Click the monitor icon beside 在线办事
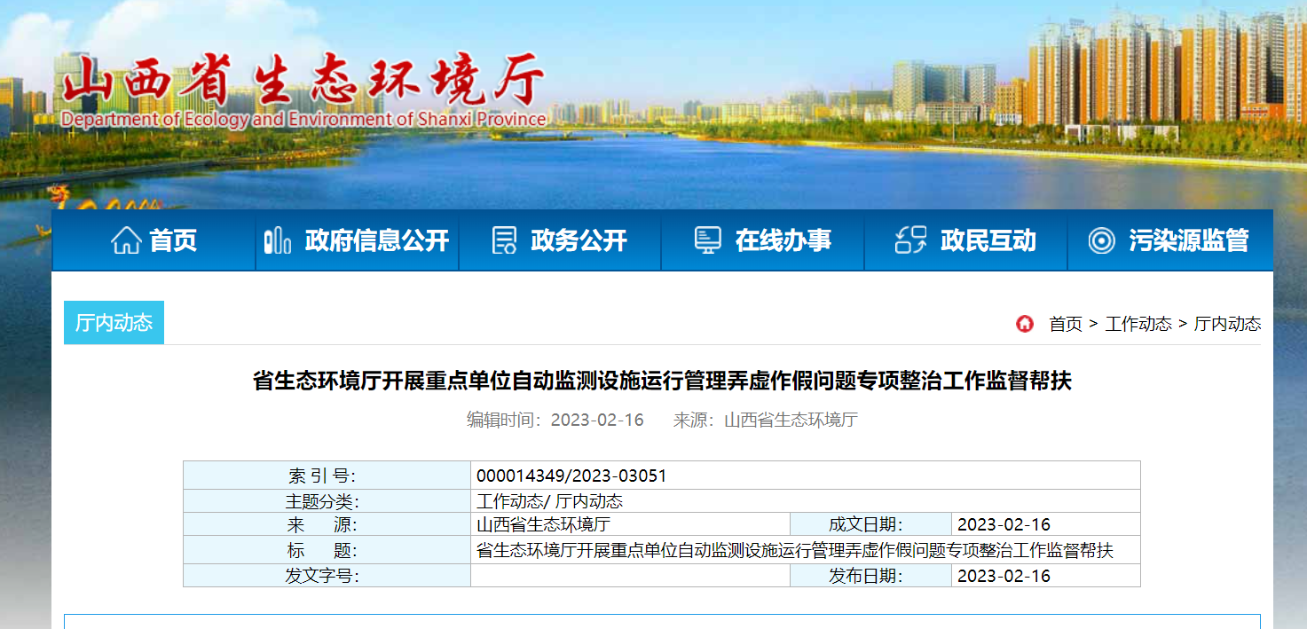The image size is (1307, 629). (707, 240)
